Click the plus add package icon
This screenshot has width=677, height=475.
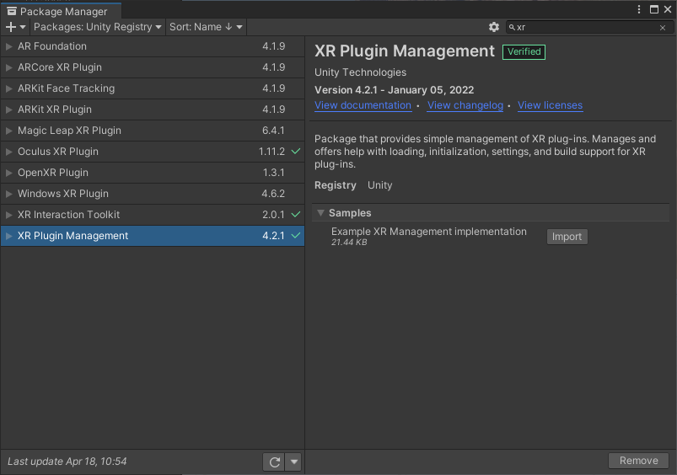tap(10, 27)
